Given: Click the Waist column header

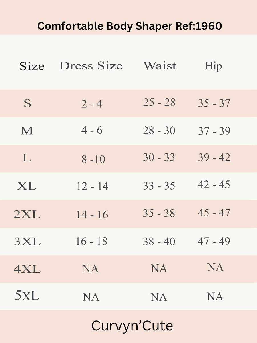Looking at the screenshot, I should pyautogui.click(x=160, y=66).
